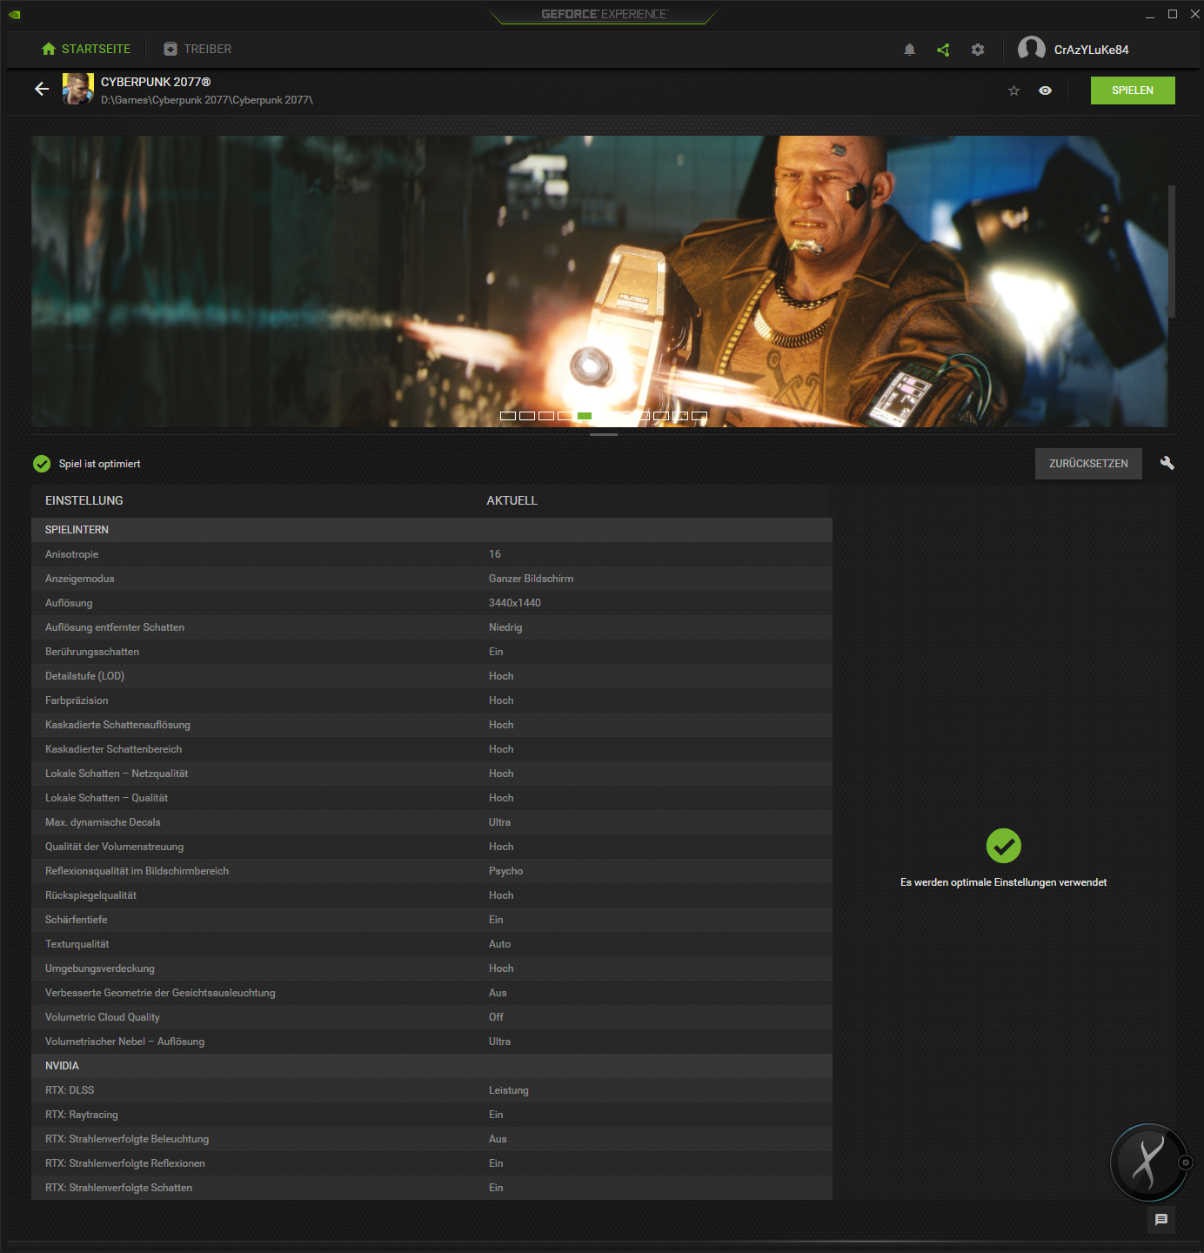Select 'Lokale Schatten – Qualität' row

point(431,798)
